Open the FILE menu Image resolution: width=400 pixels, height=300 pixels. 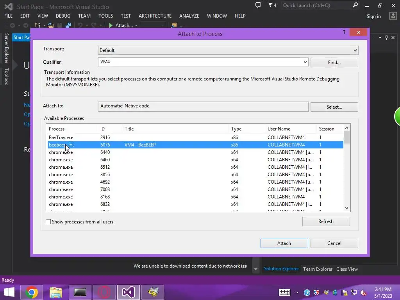[8, 16]
